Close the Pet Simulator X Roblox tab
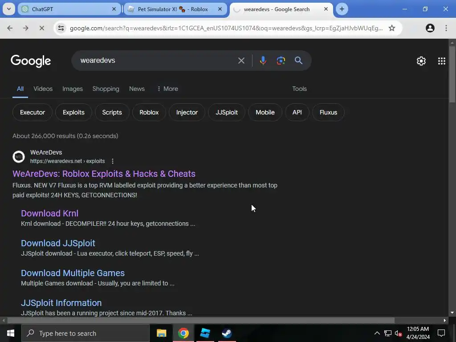Image resolution: width=456 pixels, height=342 pixels. 220,9
